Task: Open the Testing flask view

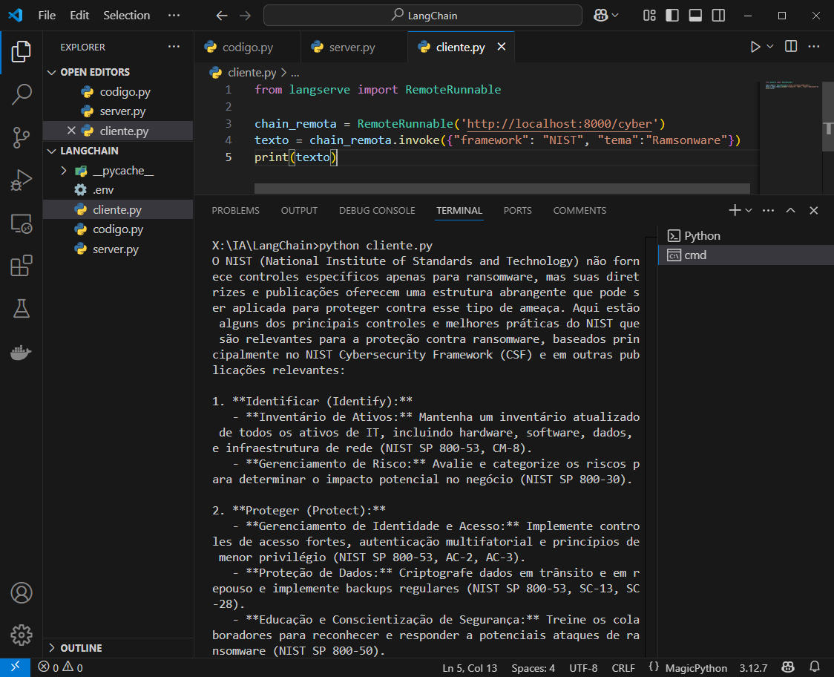Action: 22,309
